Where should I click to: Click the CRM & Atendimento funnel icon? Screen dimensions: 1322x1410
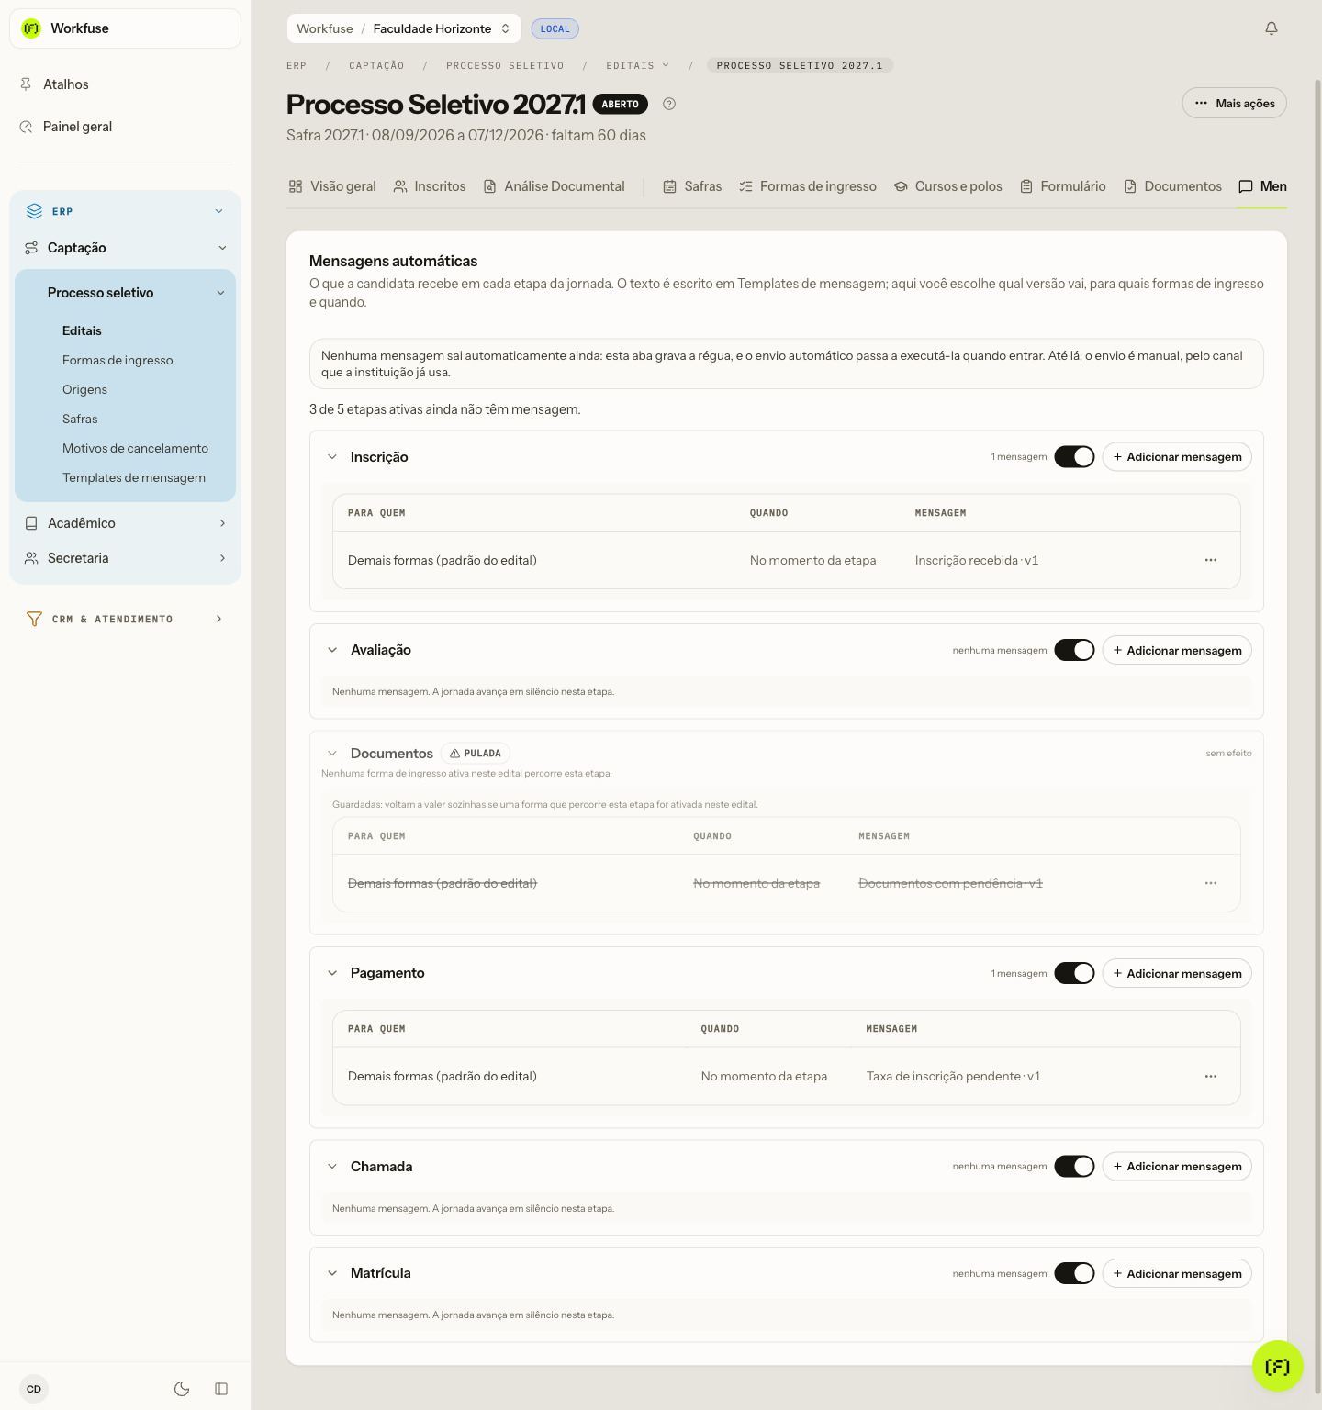tap(34, 619)
